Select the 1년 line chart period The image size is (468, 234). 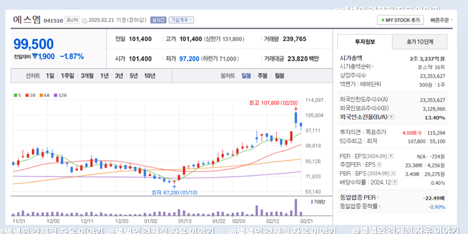tap(104, 76)
